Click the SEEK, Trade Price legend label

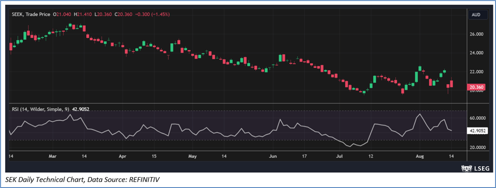(31, 14)
